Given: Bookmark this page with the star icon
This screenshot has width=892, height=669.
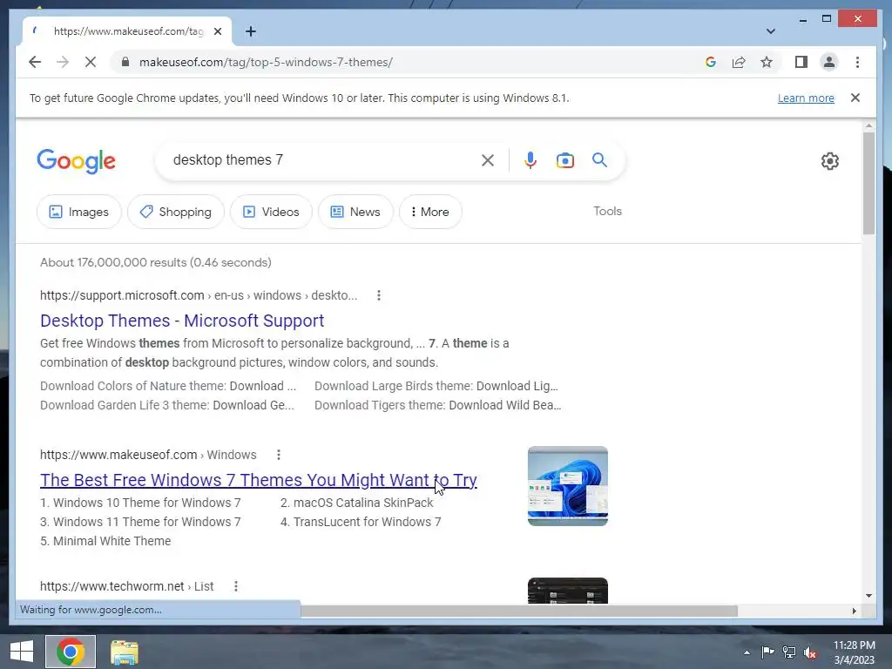Looking at the screenshot, I should point(767,62).
